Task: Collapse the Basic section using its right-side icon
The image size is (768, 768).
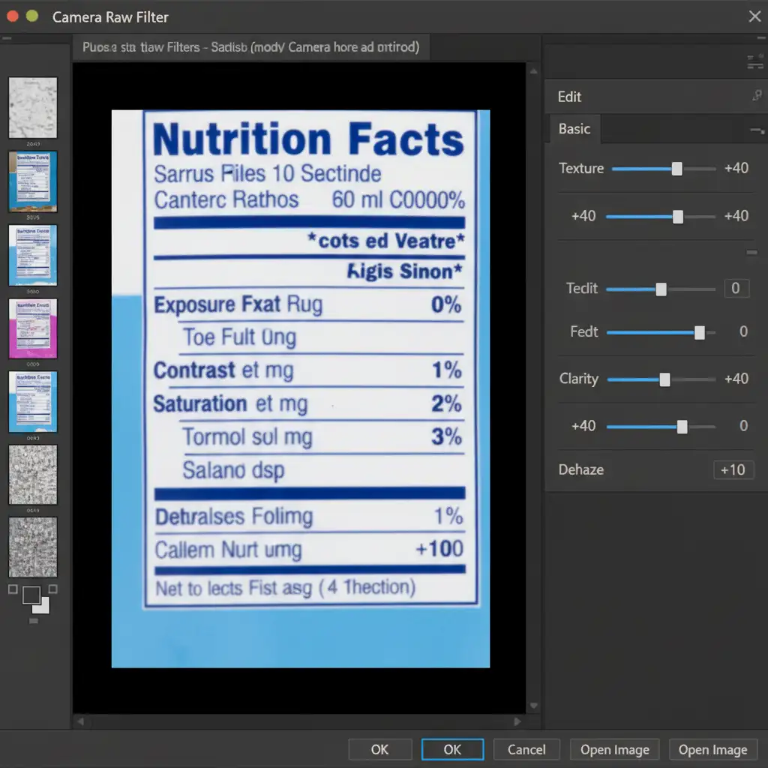Action: 756,131
